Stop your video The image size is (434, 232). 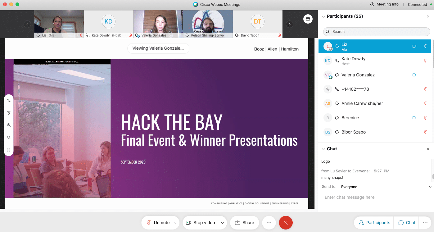[x=201, y=223]
